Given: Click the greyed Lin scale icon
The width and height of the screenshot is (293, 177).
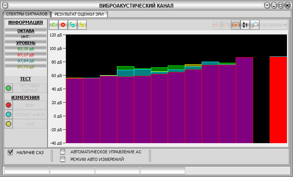Looking at the screenshot, I should click(217, 25).
